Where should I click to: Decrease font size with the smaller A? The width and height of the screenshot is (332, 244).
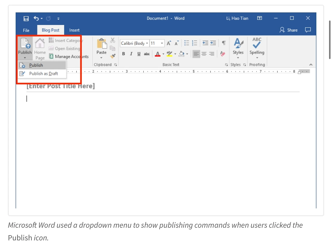click(x=177, y=43)
